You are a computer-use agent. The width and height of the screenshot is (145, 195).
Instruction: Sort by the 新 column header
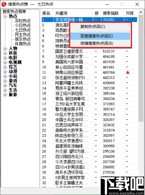click(97, 13)
